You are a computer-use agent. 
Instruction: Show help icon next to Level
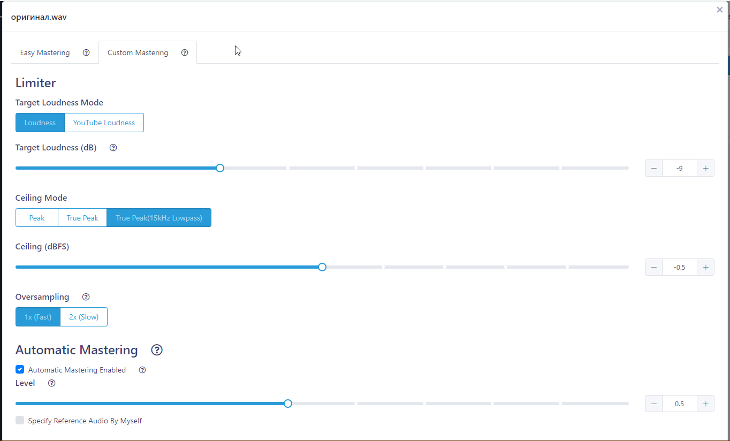tap(51, 383)
